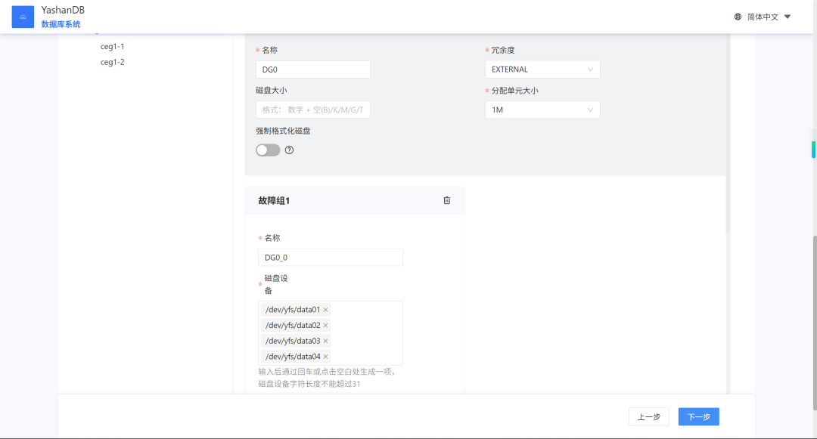Click the DG0 name input field

313,70
